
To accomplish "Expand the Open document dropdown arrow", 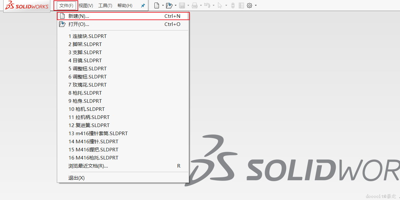I will 176,6.
